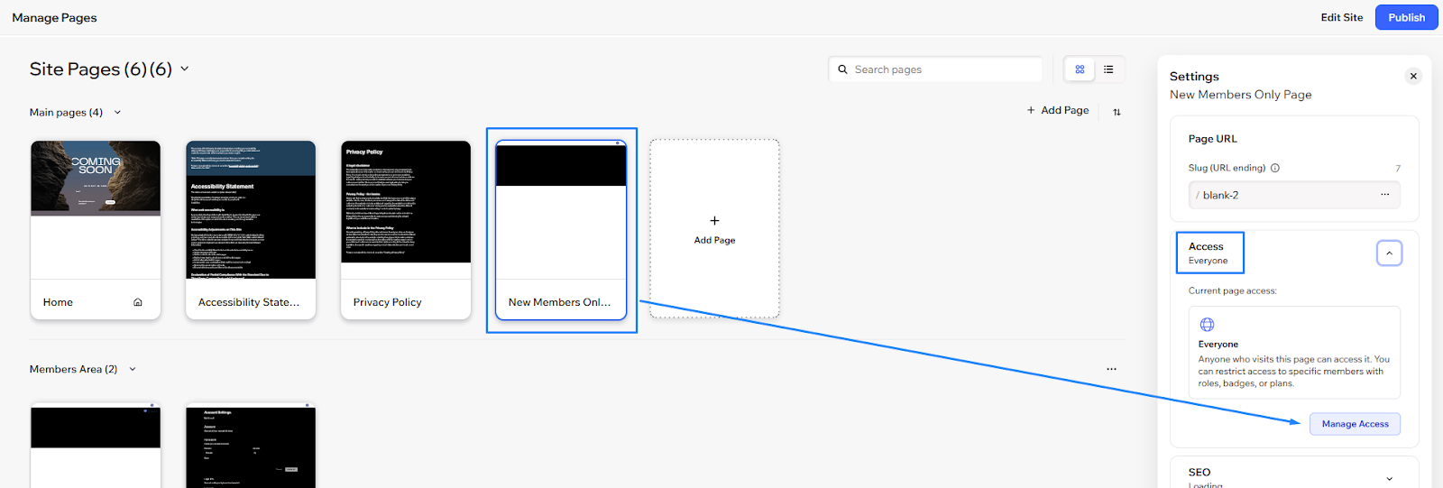Switch to grid view layout
This screenshot has height=488, width=1443.
(x=1080, y=69)
